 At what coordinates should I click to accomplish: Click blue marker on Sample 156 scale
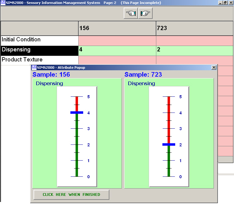(x=77, y=113)
